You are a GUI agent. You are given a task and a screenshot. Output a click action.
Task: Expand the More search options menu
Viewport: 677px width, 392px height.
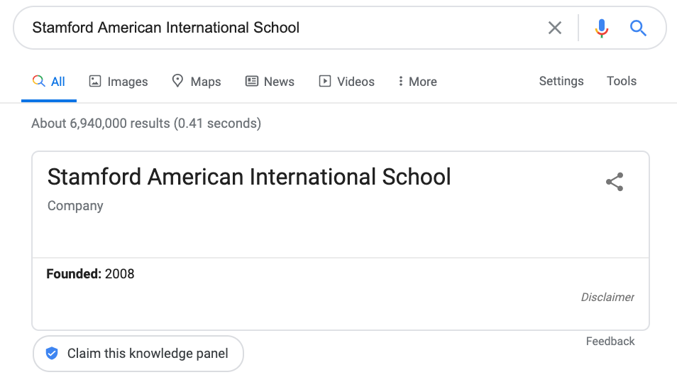(417, 81)
